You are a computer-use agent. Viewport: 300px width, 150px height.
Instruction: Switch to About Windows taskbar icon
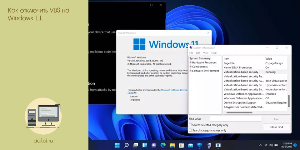point(218,145)
